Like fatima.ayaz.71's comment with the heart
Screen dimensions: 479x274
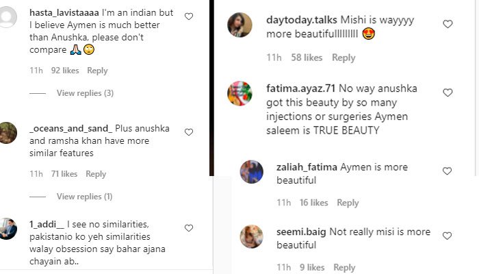tap(448, 92)
